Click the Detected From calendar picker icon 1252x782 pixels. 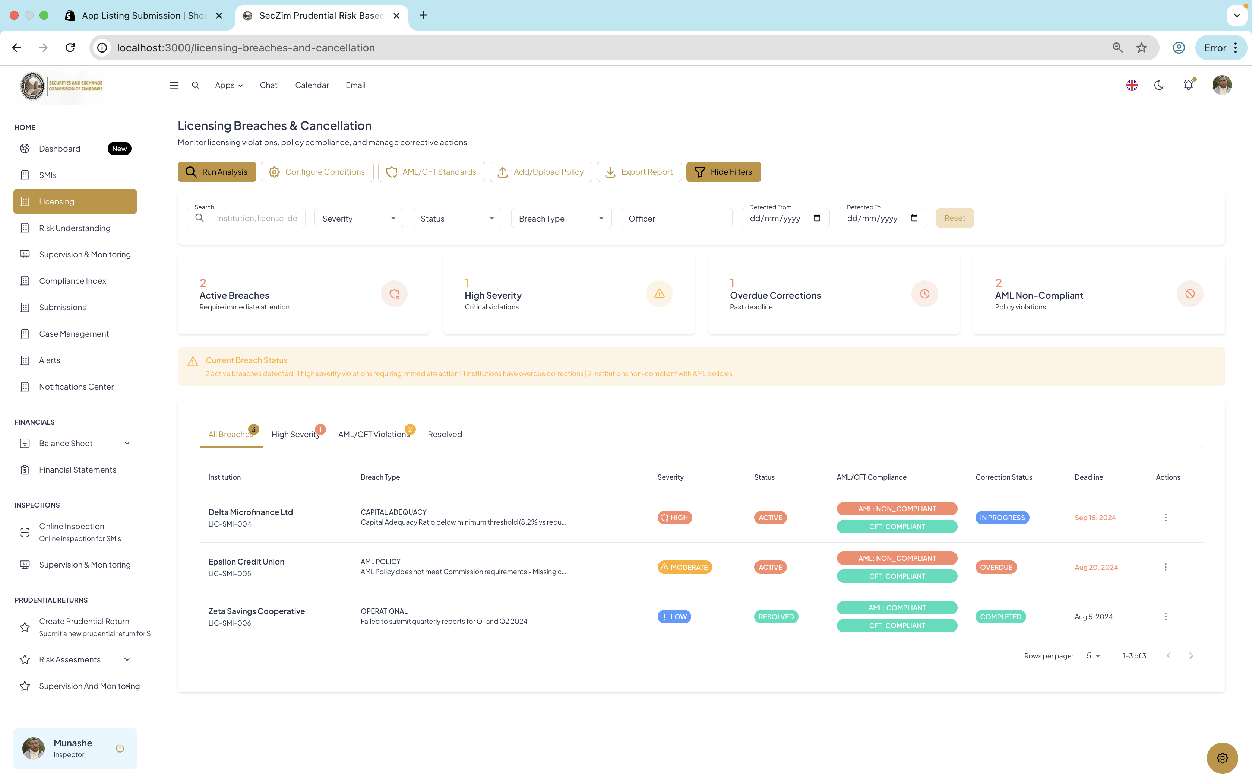[x=817, y=218]
